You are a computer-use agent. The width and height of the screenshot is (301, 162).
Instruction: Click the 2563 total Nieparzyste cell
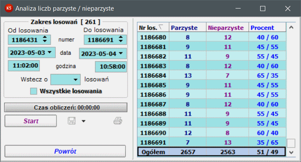pos(228,152)
